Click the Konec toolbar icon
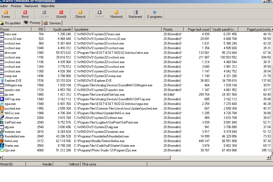Viewport: 273px width, 182px height. 6,12
